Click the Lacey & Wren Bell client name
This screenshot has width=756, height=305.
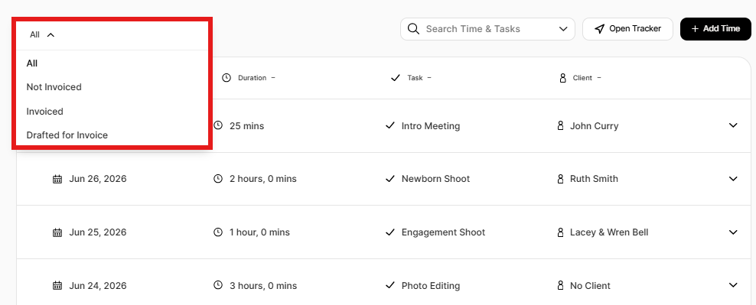609,232
